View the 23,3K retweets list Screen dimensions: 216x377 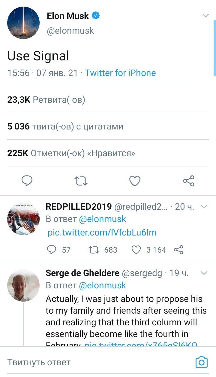[x=46, y=100]
